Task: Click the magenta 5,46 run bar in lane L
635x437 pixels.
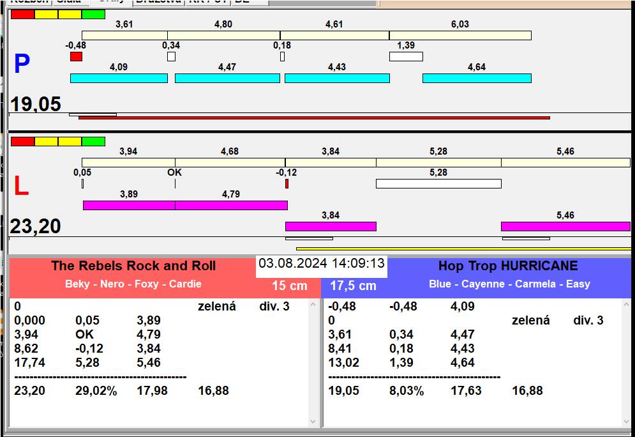Action: point(565,226)
